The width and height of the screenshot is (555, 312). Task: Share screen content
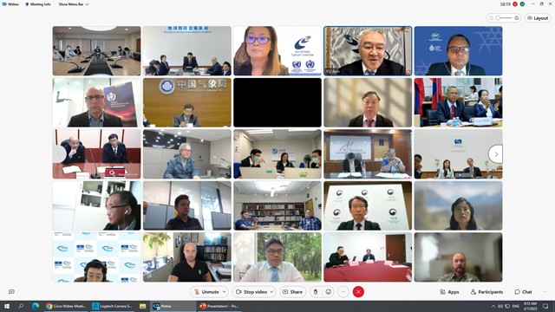tap(293, 292)
